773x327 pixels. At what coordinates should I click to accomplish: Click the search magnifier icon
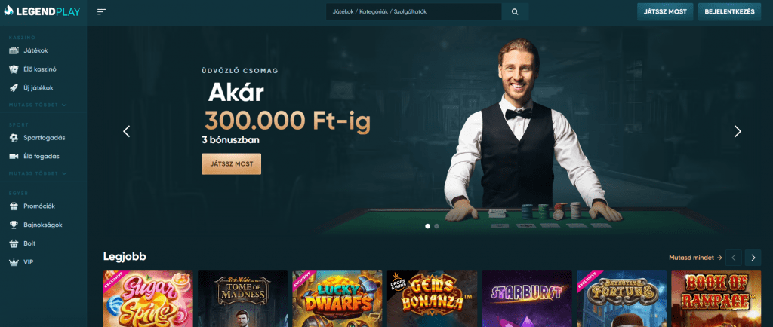pyautogui.click(x=515, y=12)
